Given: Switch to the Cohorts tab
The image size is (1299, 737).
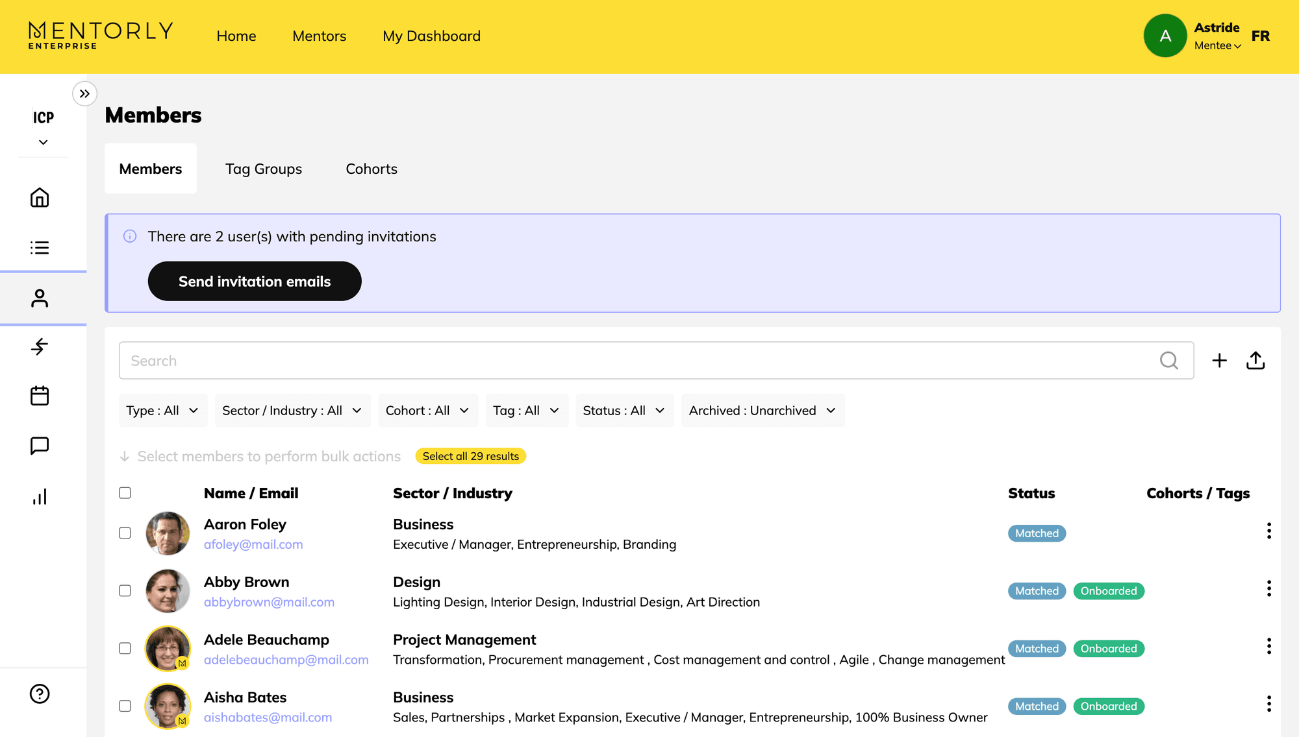Looking at the screenshot, I should [x=372, y=169].
